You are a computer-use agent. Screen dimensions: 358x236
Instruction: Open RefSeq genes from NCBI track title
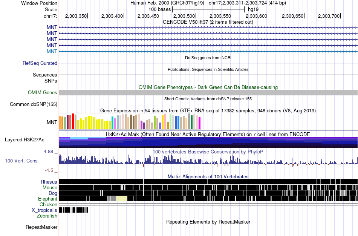coord(208,58)
